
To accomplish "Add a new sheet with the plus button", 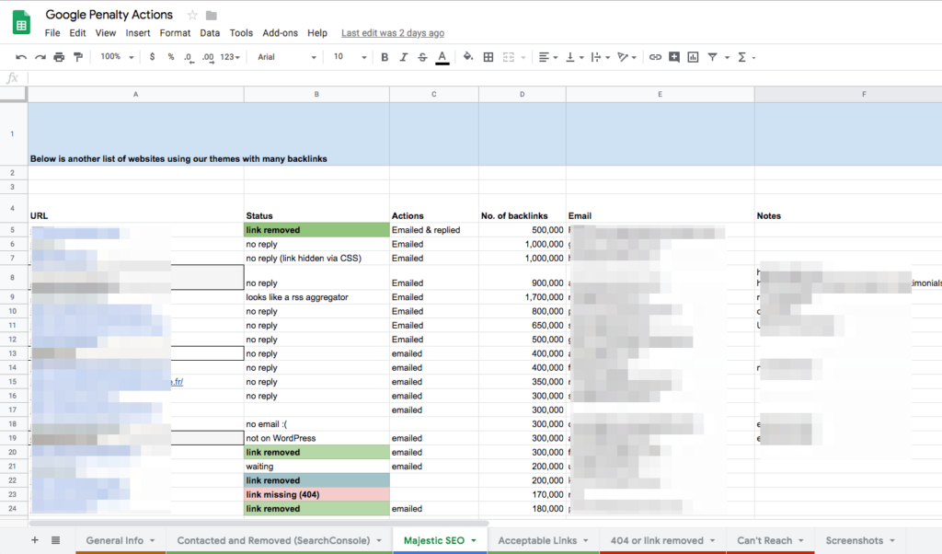I will [x=35, y=540].
